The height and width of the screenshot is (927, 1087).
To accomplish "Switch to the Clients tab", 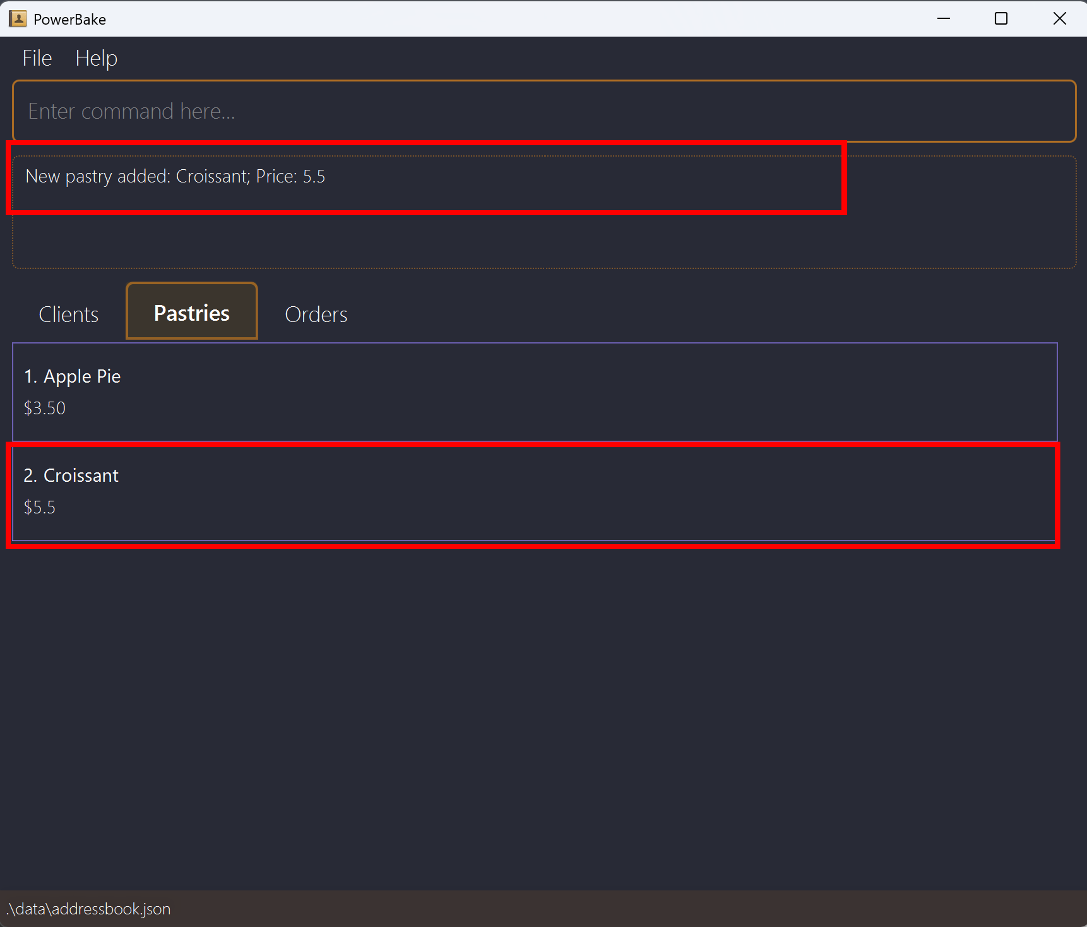I will (68, 314).
